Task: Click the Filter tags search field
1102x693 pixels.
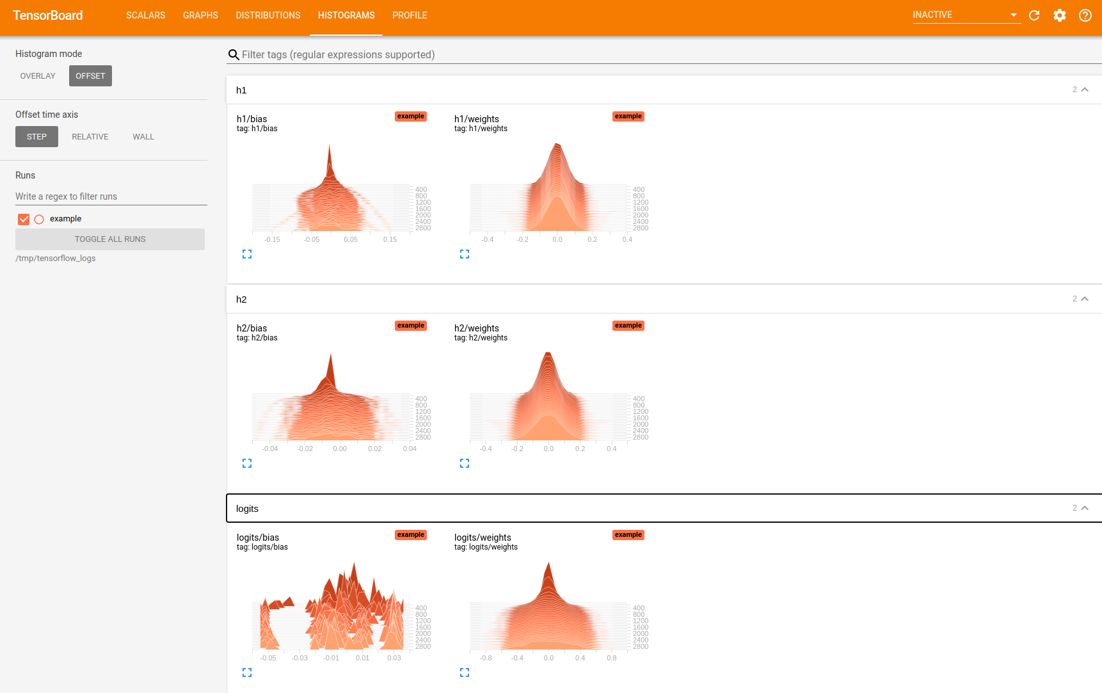Action: tap(666, 55)
